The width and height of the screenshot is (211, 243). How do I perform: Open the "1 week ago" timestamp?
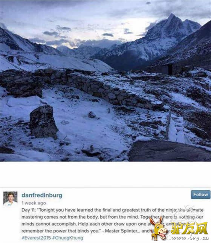coord(34,203)
